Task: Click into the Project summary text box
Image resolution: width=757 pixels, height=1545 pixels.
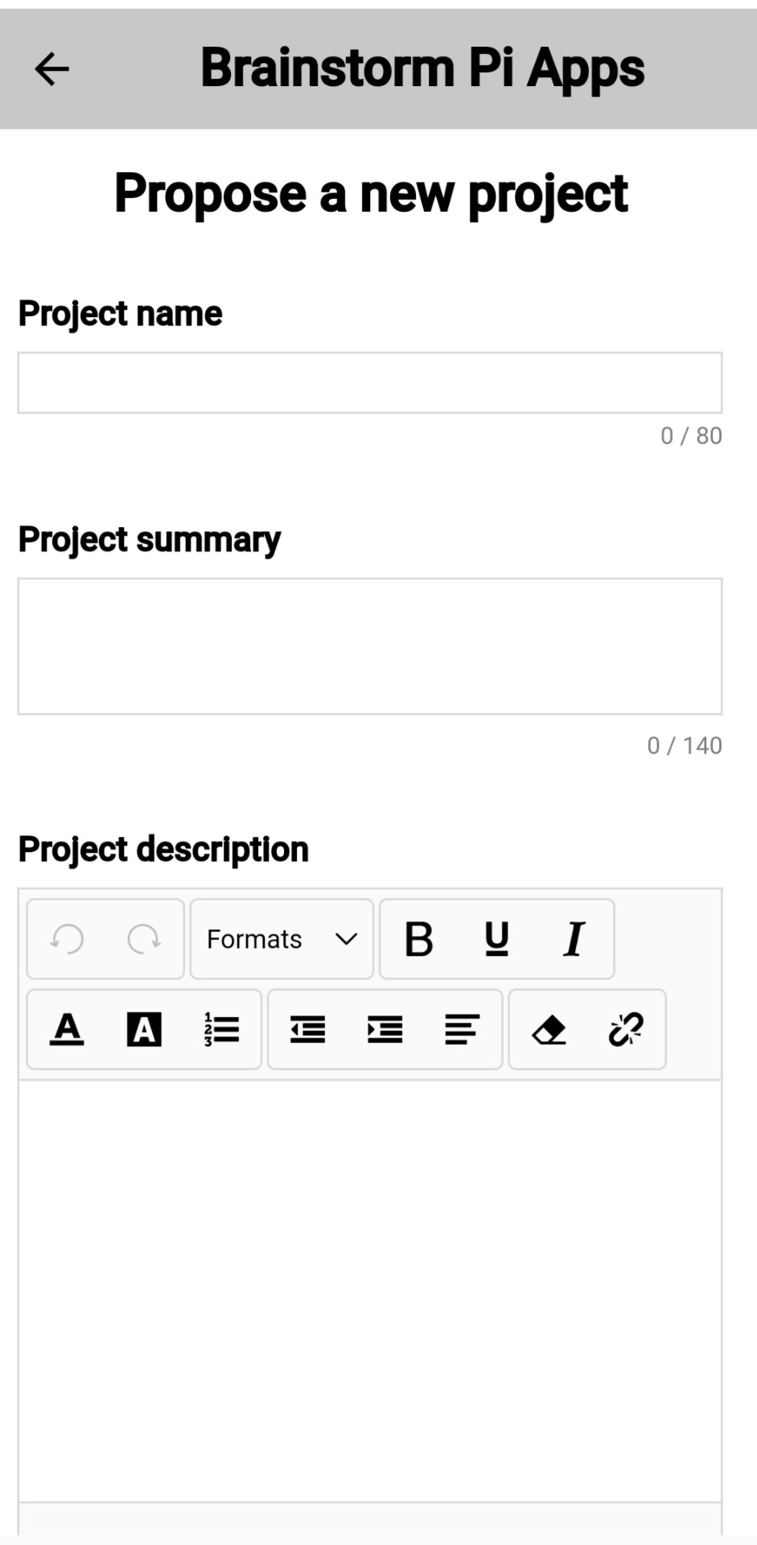Action: (370, 646)
